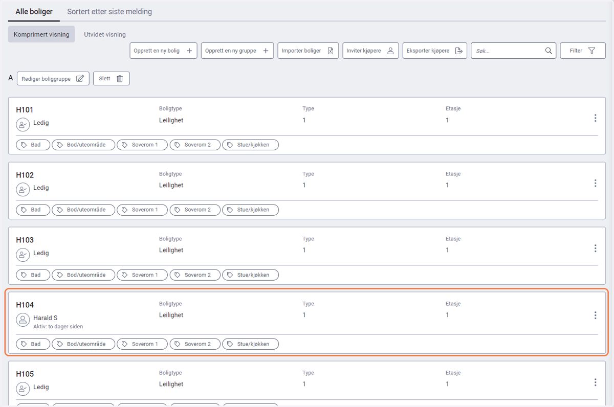
Task: Select Soverom 2 tag on H103
Action: (195, 275)
